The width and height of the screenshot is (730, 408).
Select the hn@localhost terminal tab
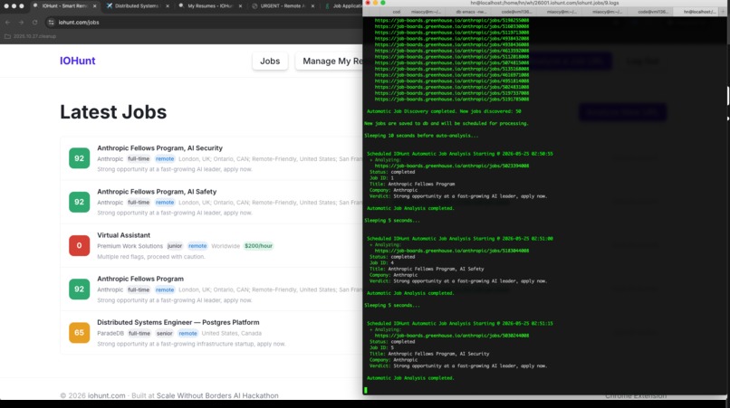click(699, 12)
